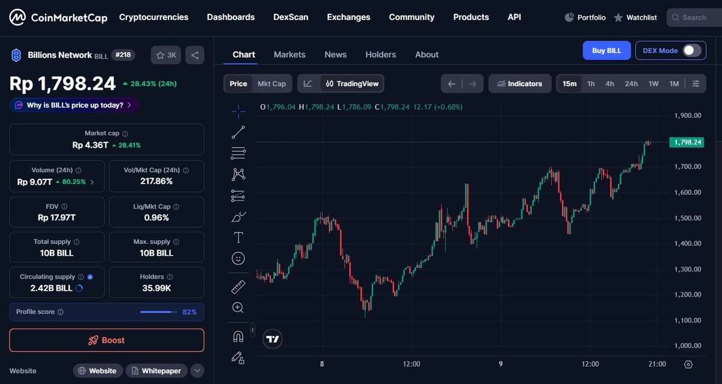Image resolution: width=722 pixels, height=384 pixels.
Task: Open the Cryptocurrencies menu
Action: click(153, 17)
